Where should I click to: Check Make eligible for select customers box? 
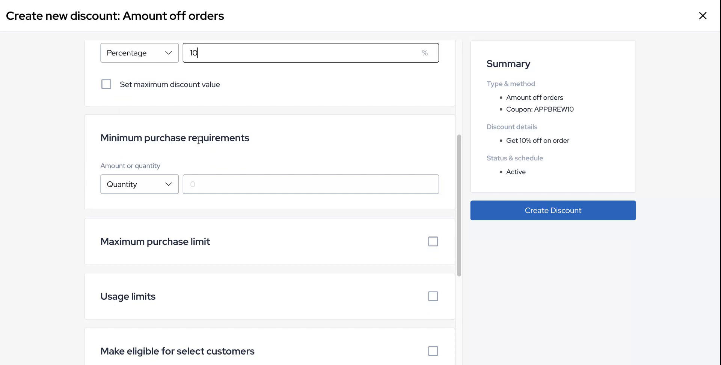click(433, 351)
